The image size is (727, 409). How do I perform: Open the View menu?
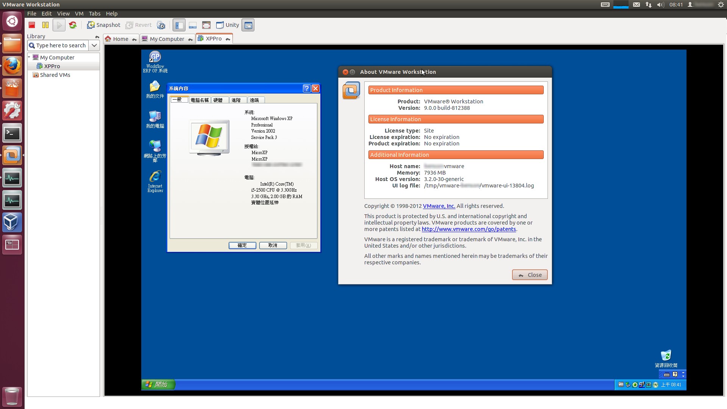click(63, 13)
